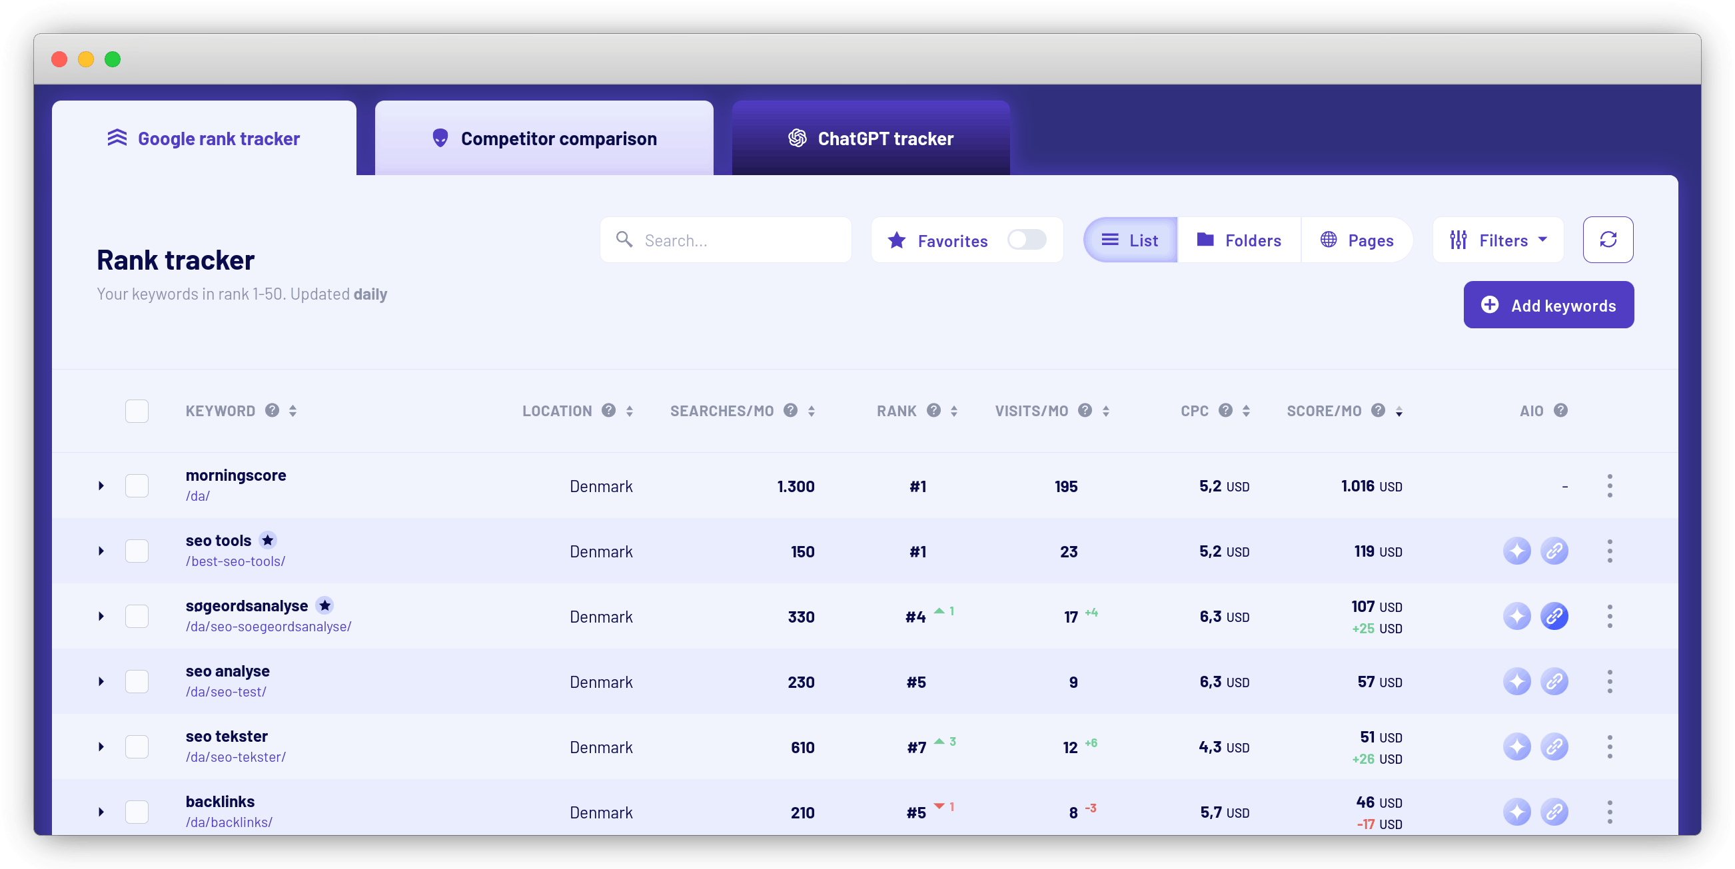The image size is (1735, 869).
Task: Click the AIO sparkle icon for seo tools
Action: tap(1517, 551)
